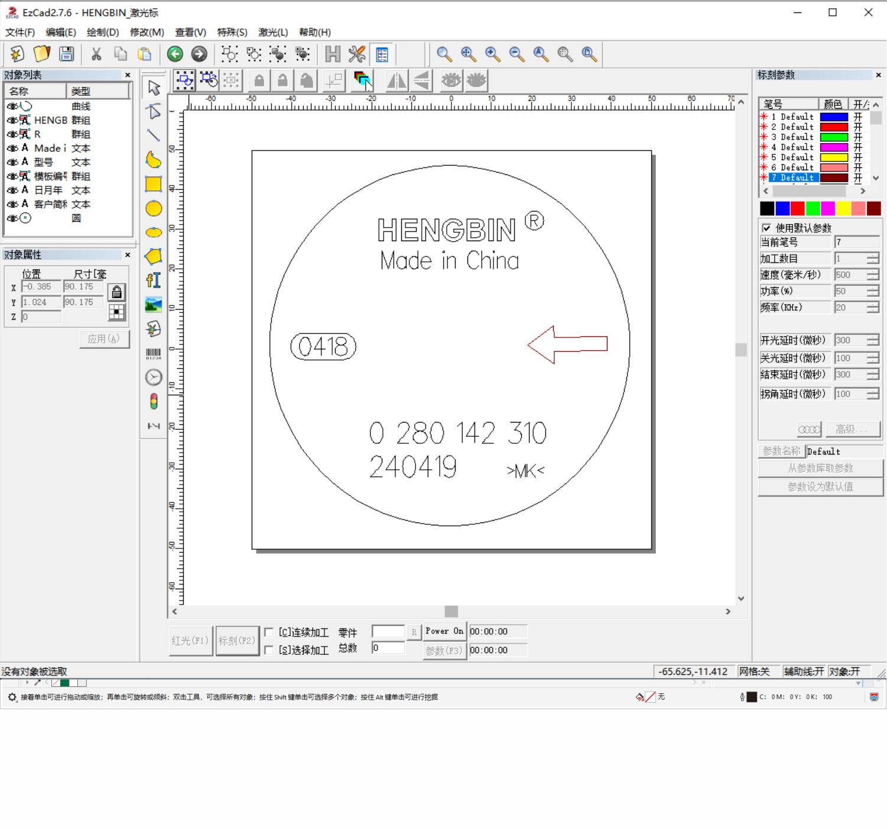
Task: Open a file using the folder icon
Action: click(42, 54)
